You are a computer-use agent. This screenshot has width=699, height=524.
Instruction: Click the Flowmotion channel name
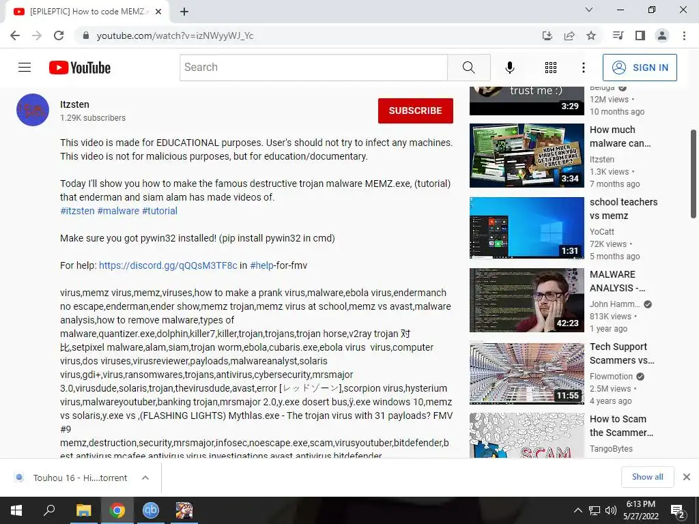(x=611, y=377)
